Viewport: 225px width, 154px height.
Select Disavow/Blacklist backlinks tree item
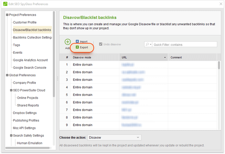click(x=32, y=30)
